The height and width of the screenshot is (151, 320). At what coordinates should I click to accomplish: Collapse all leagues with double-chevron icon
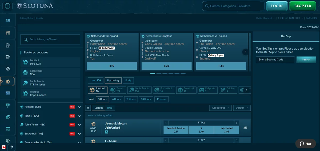[88, 108]
